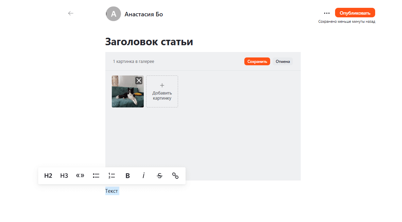Open the three-dots more options menu

(x=327, y=13)
